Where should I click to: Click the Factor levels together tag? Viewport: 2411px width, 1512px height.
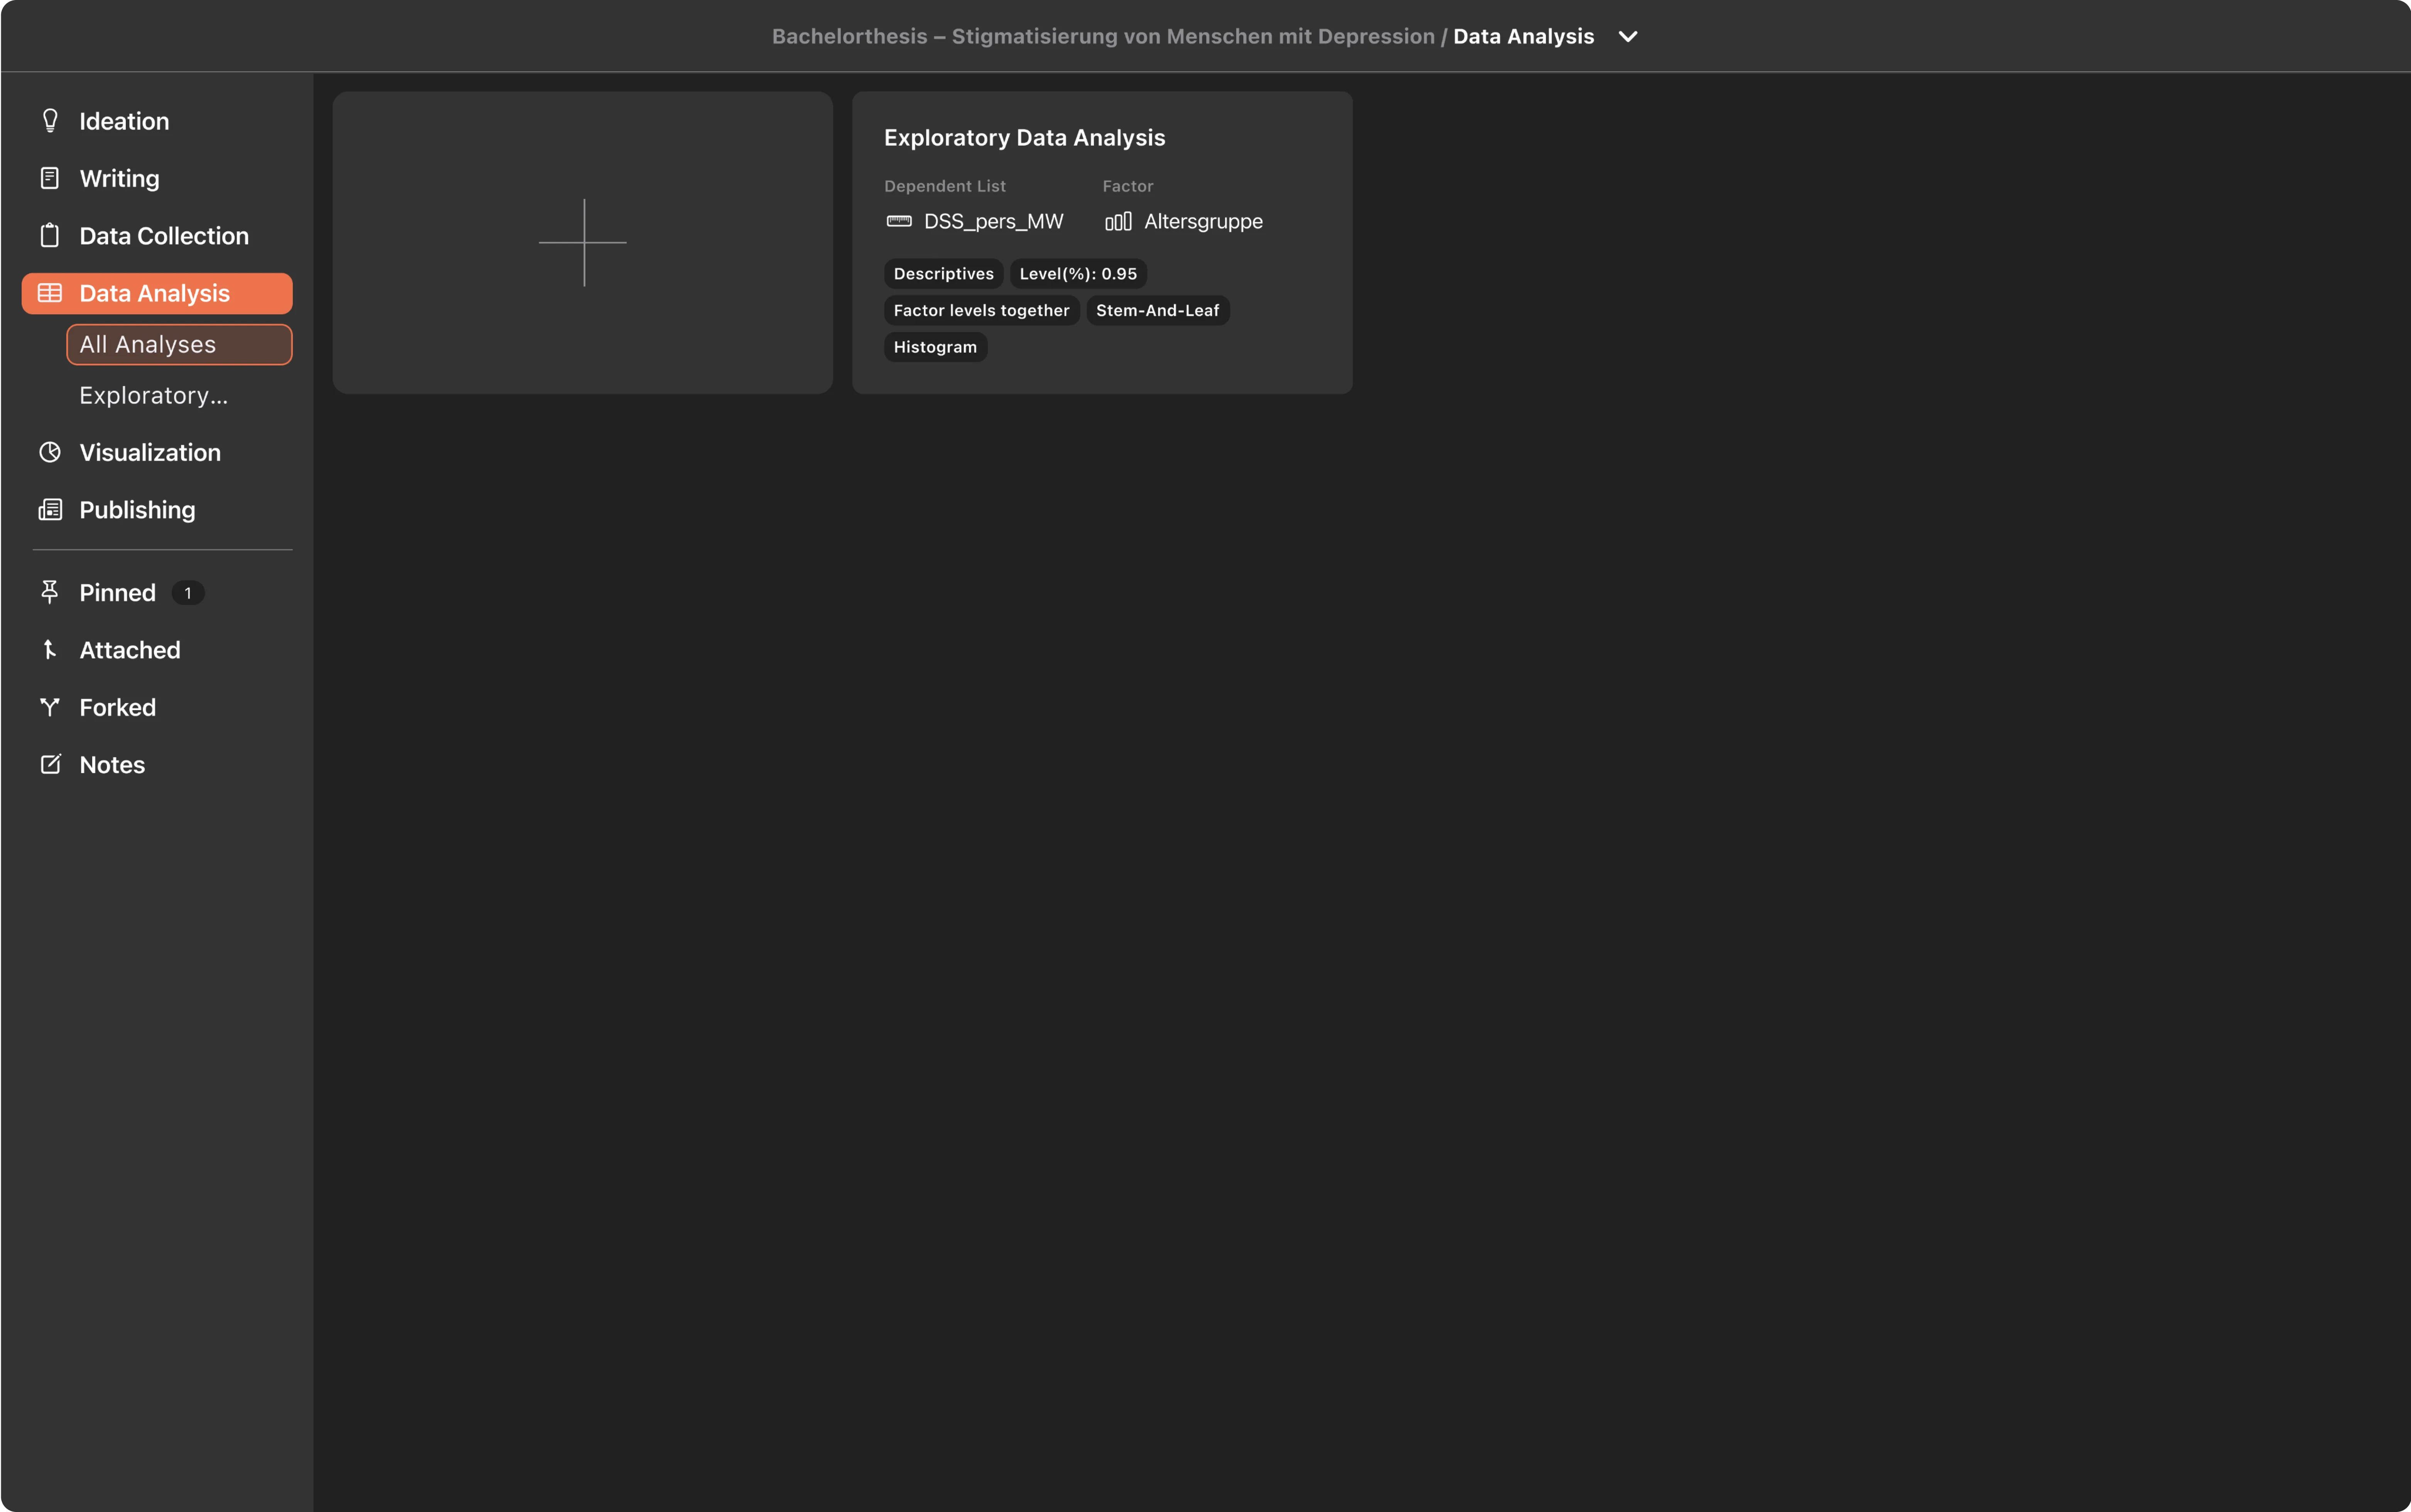981,310
